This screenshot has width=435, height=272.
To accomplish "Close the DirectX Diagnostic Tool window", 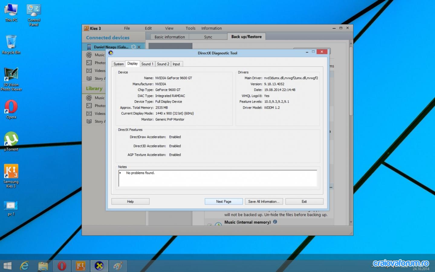I will tap(322, 52).
